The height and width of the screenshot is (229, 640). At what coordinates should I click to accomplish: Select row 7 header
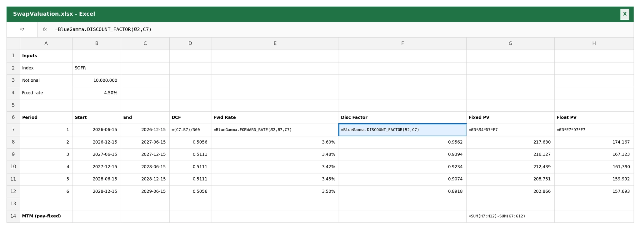point(13,130)
